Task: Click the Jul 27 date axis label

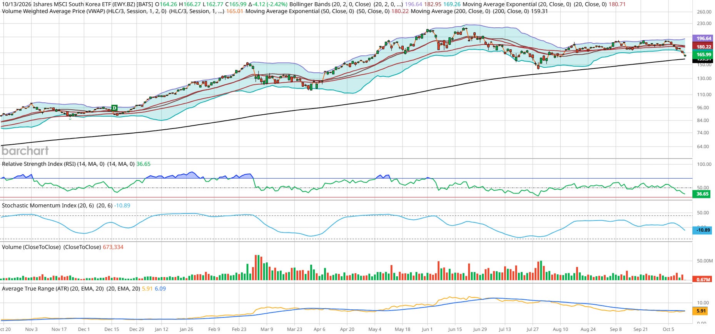Action: tap(533, 329)
